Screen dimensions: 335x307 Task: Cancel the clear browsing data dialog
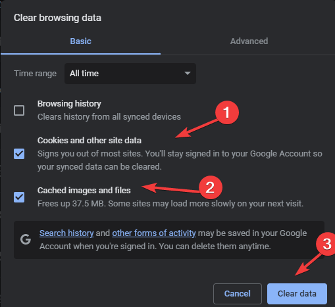pyautogui.click(x=238, y=294)
